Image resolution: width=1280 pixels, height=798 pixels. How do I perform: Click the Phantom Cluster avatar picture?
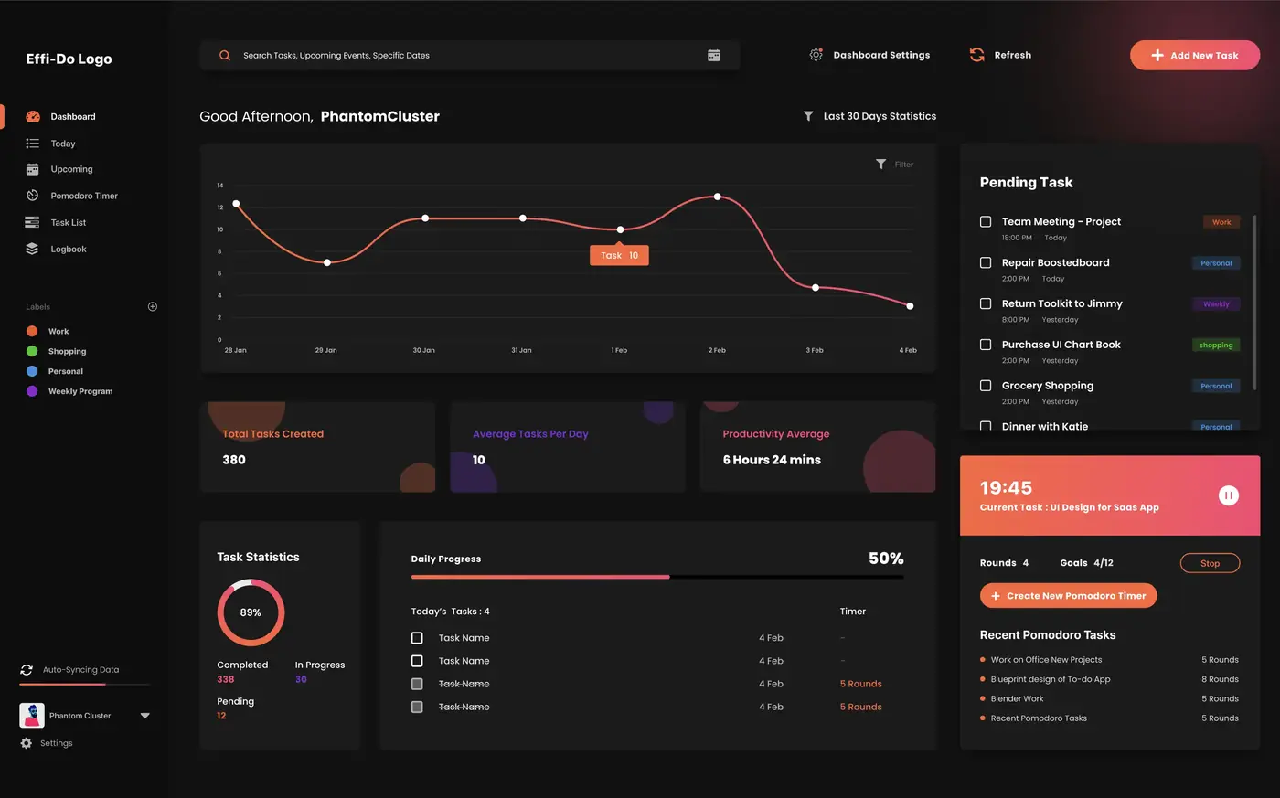[32, 716]
